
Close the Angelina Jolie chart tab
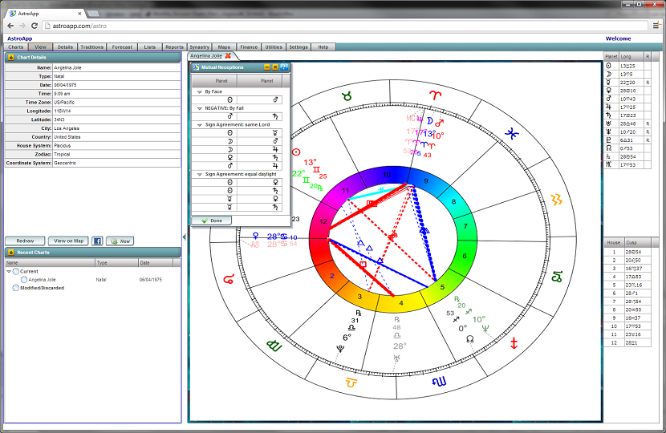(228, 55)
